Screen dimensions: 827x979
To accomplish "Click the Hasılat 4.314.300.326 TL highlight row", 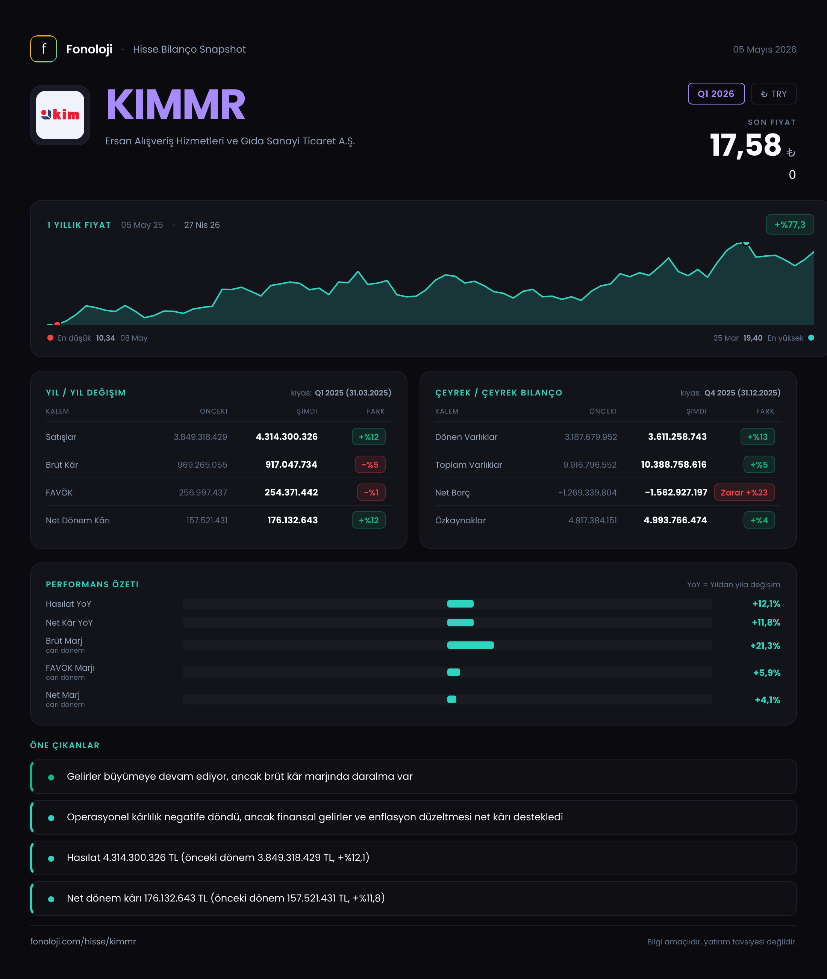I will click(413, 858).
